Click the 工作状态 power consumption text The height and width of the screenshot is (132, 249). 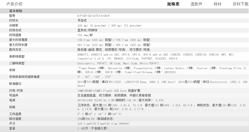click(161, 107)
